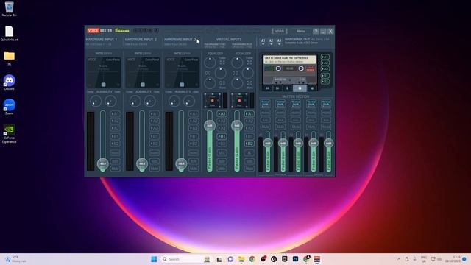Click the cassette recorder Record button
Screen dimensions: 471x265
[312, 88]
